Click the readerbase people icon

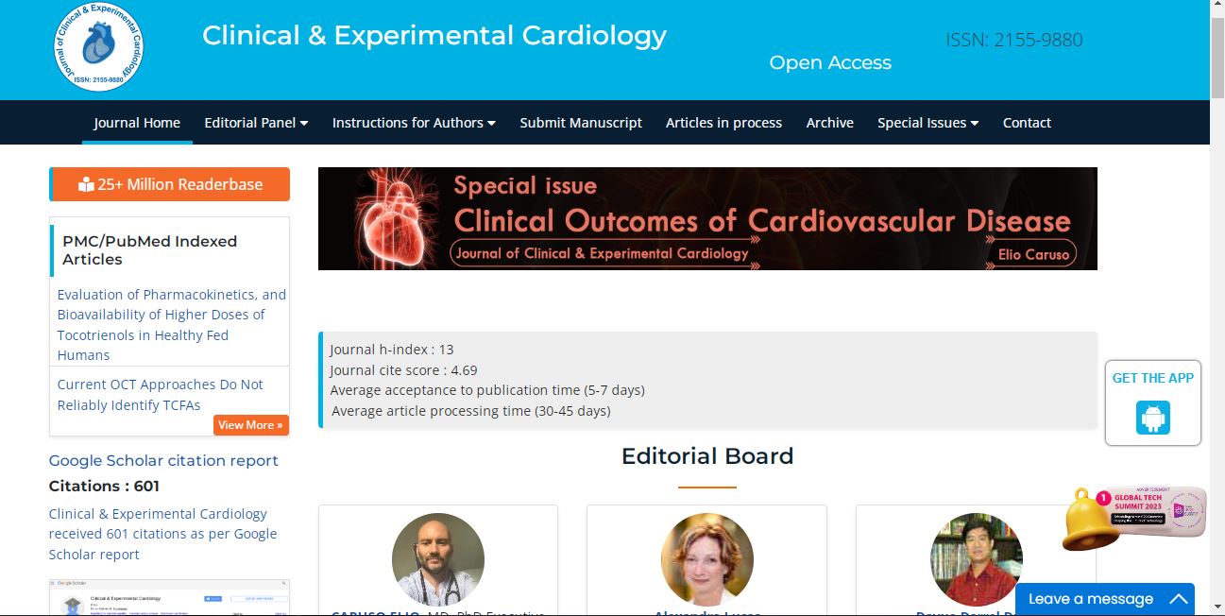(x=86, y=184)
